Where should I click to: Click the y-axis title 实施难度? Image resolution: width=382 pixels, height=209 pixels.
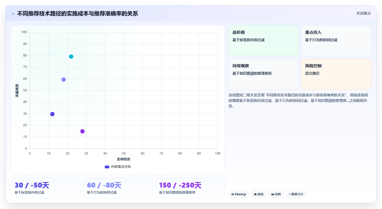[17, 91]
